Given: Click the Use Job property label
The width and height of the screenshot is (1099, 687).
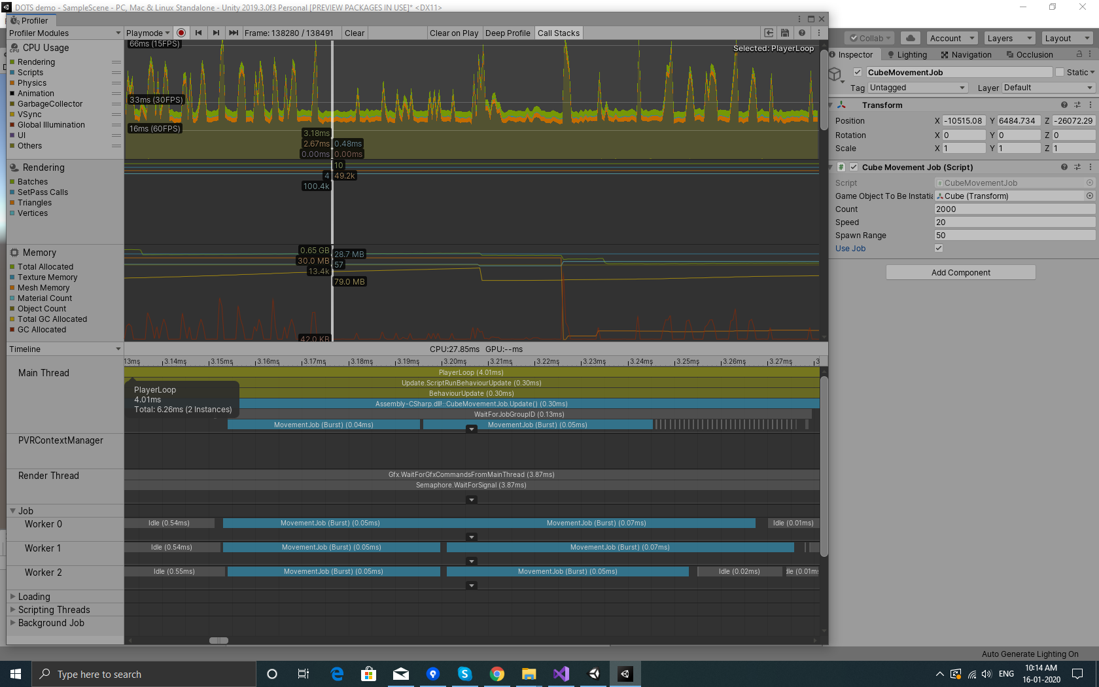Looking at the screenshot, I should (850, 249).
